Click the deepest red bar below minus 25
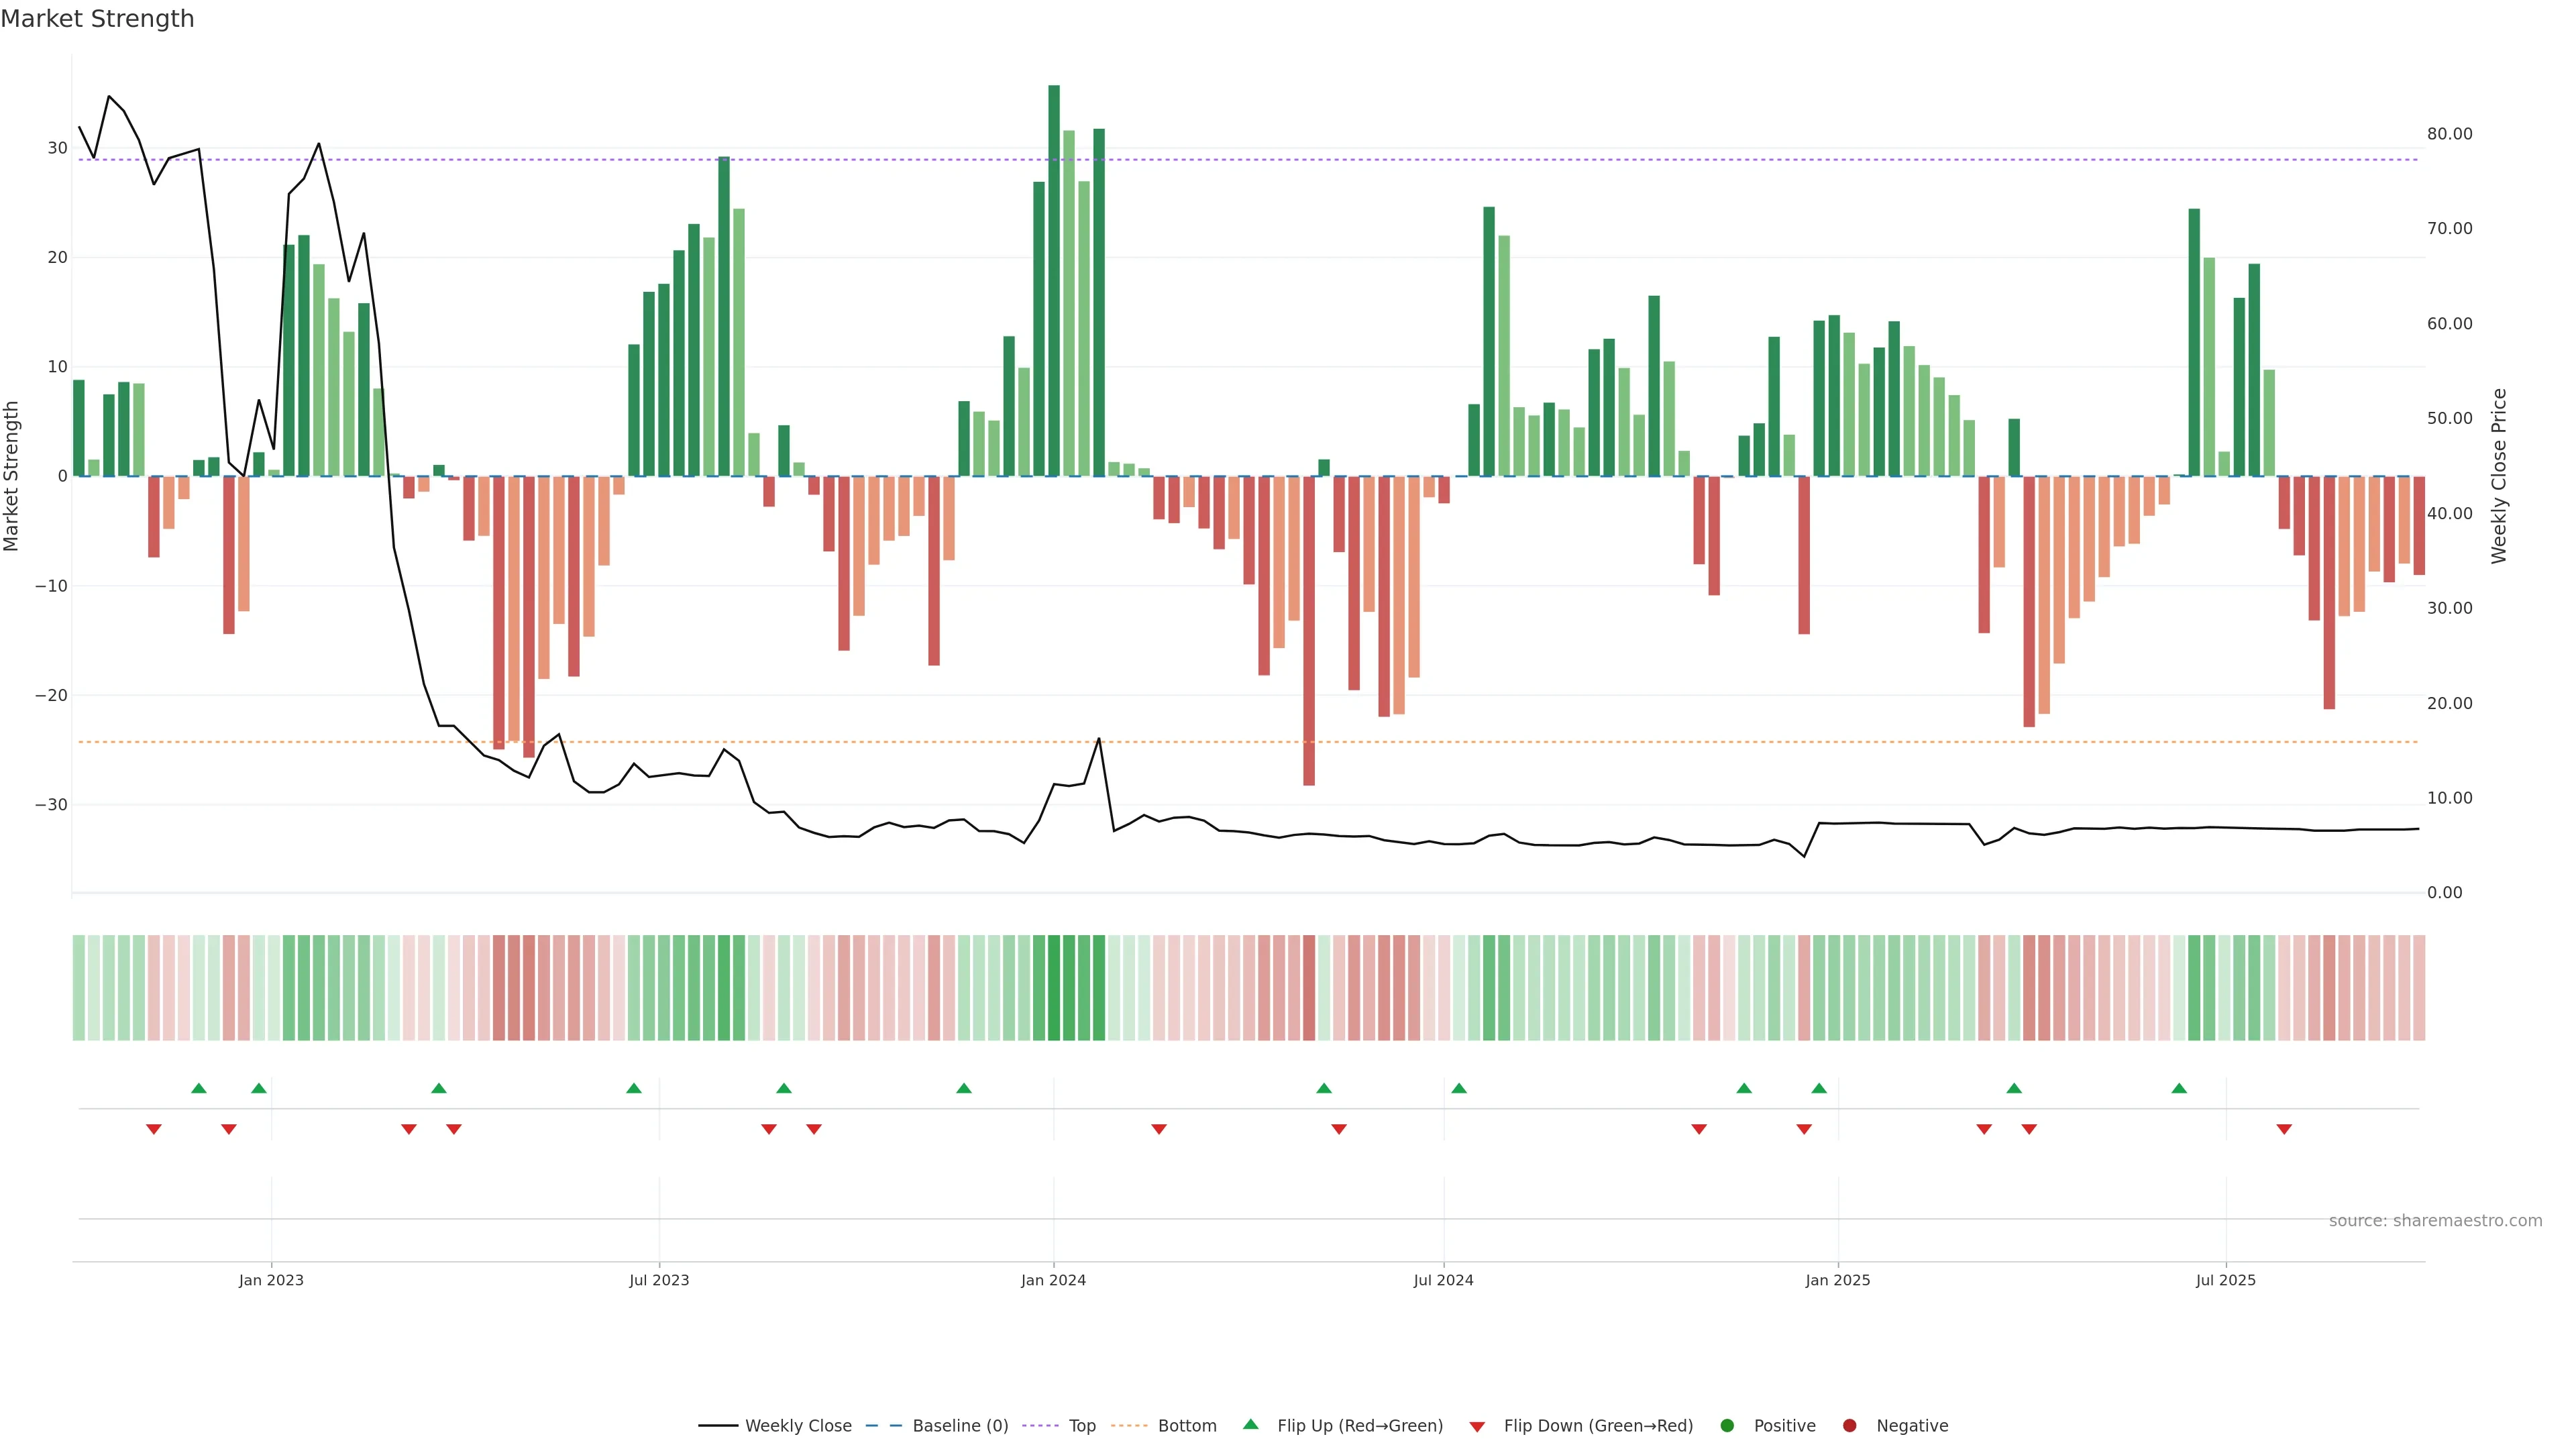Screen dimensions: 2576x1449 coord(1309,630)
